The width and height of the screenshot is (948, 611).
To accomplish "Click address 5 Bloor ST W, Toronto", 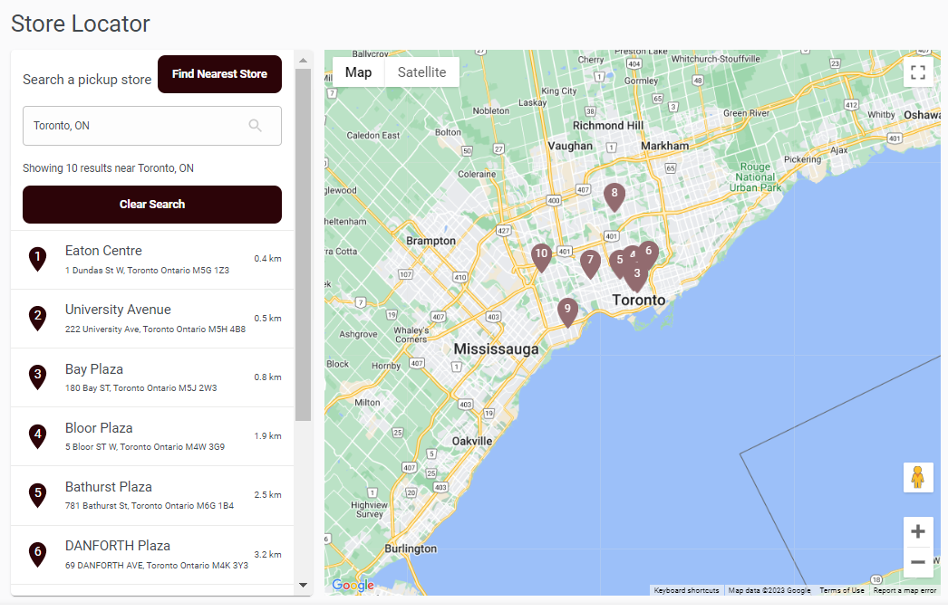I will pos(145,447).
